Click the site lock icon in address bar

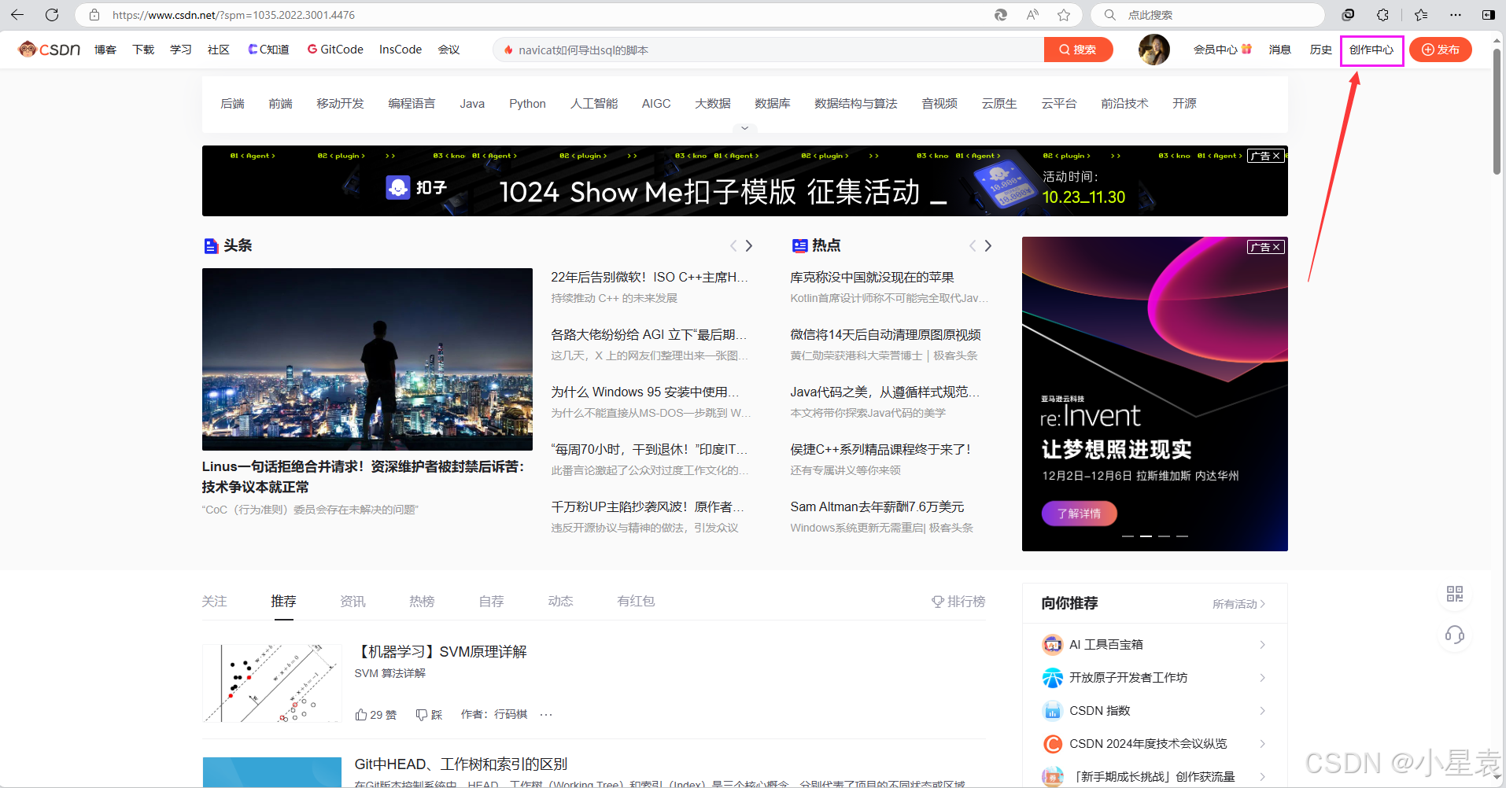coord(94,15)
